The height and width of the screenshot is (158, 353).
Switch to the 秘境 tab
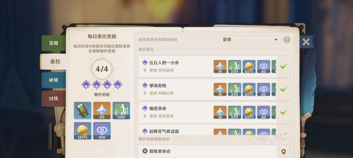pos(54,80)
